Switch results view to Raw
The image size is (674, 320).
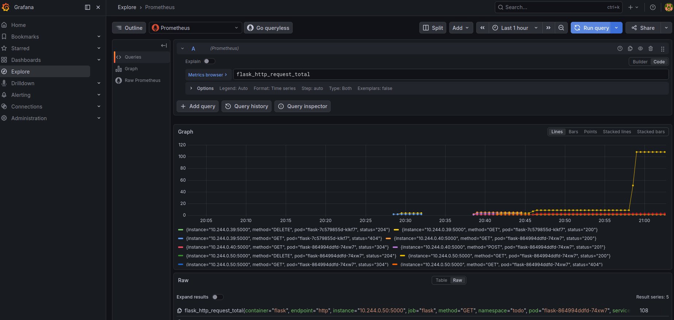pos(458,280)
